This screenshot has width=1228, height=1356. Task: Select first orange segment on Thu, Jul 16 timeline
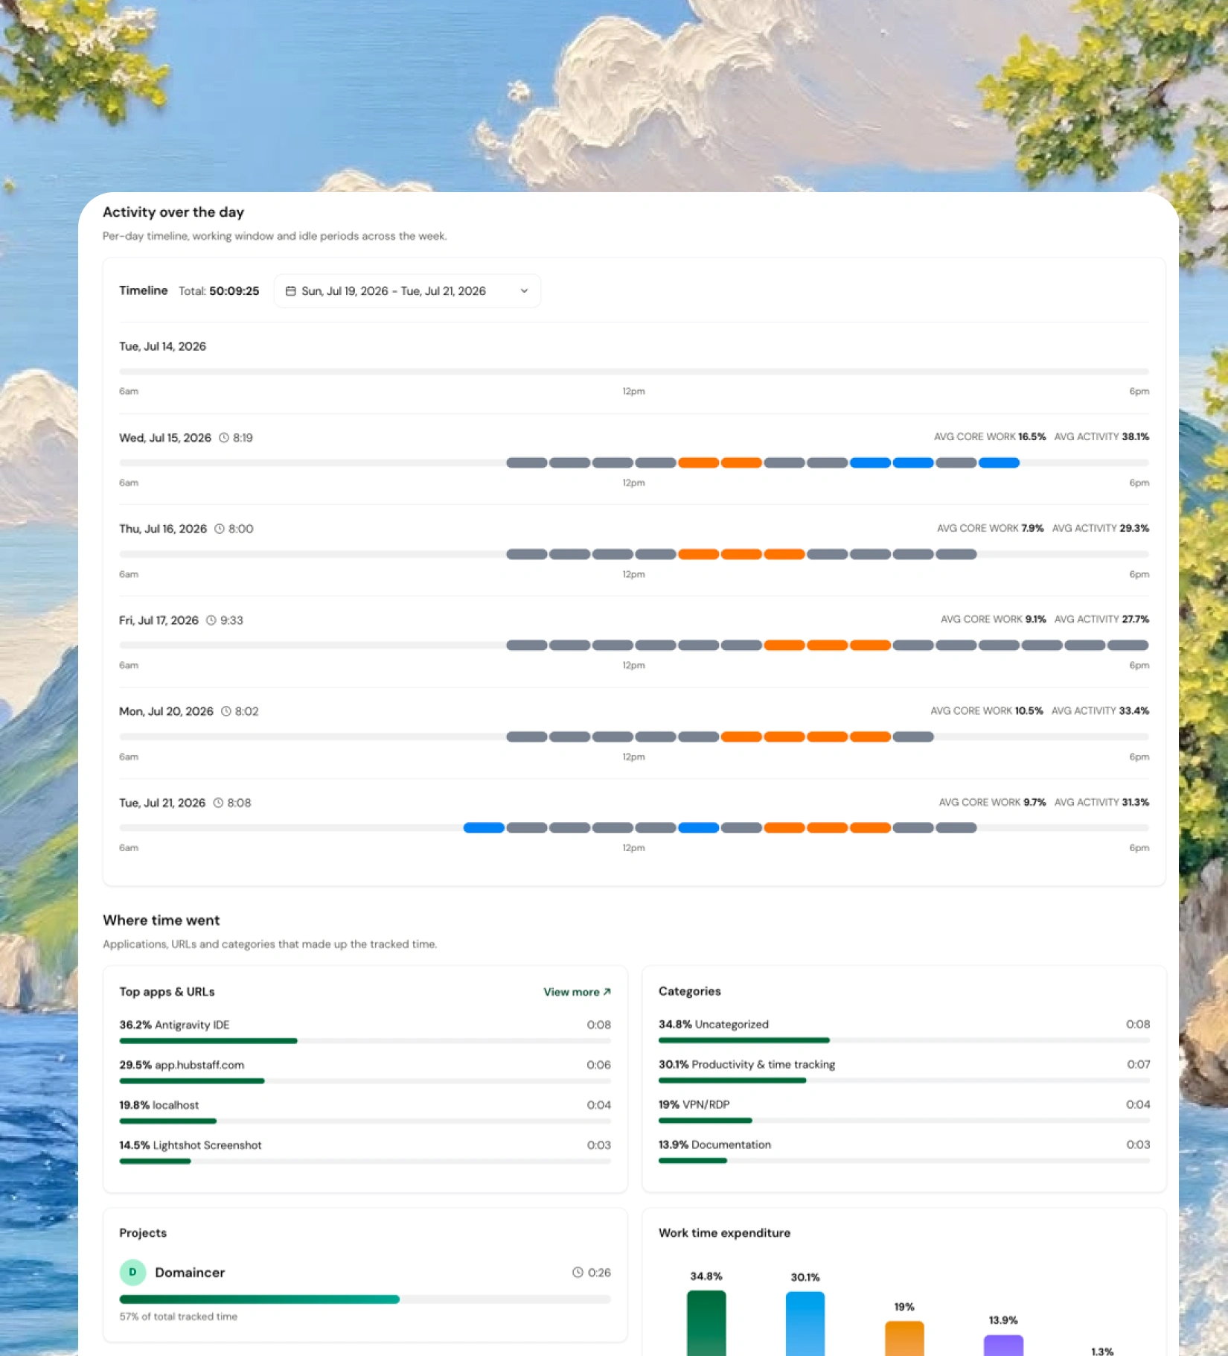[698, 555]
